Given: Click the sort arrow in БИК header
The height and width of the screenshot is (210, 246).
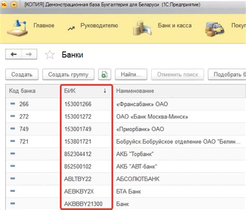Looking at the screenshot, I should [x=105, y=90].
